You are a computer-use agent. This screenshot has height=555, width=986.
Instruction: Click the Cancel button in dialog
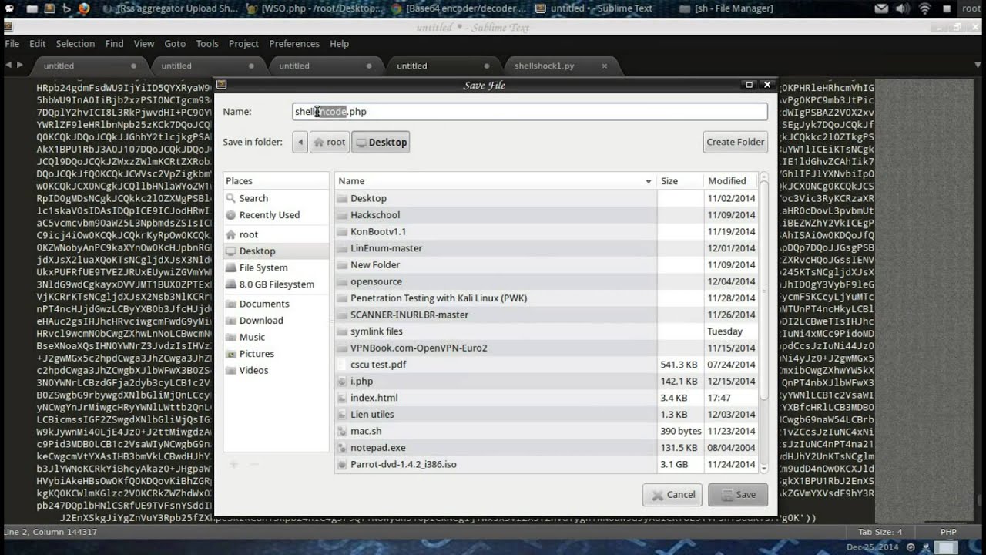pos(672,494)
